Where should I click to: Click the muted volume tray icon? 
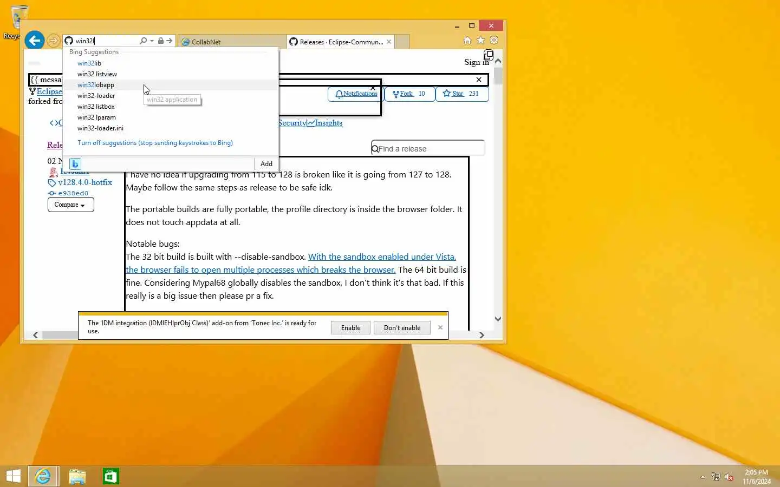click(729, 477)
